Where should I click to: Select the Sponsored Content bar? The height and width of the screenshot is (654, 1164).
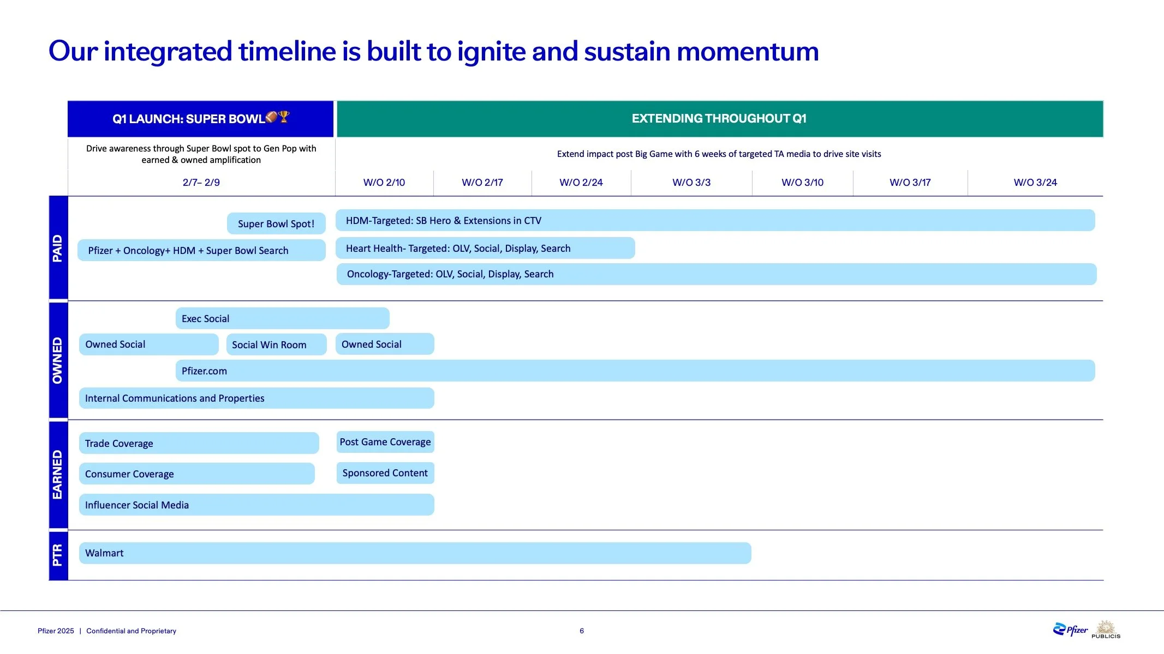tap(385, 473)
